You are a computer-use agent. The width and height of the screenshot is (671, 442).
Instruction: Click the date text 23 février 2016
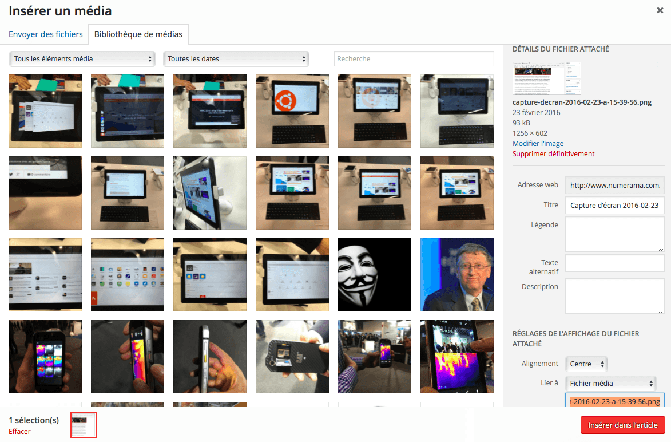[x=536, y=113]
